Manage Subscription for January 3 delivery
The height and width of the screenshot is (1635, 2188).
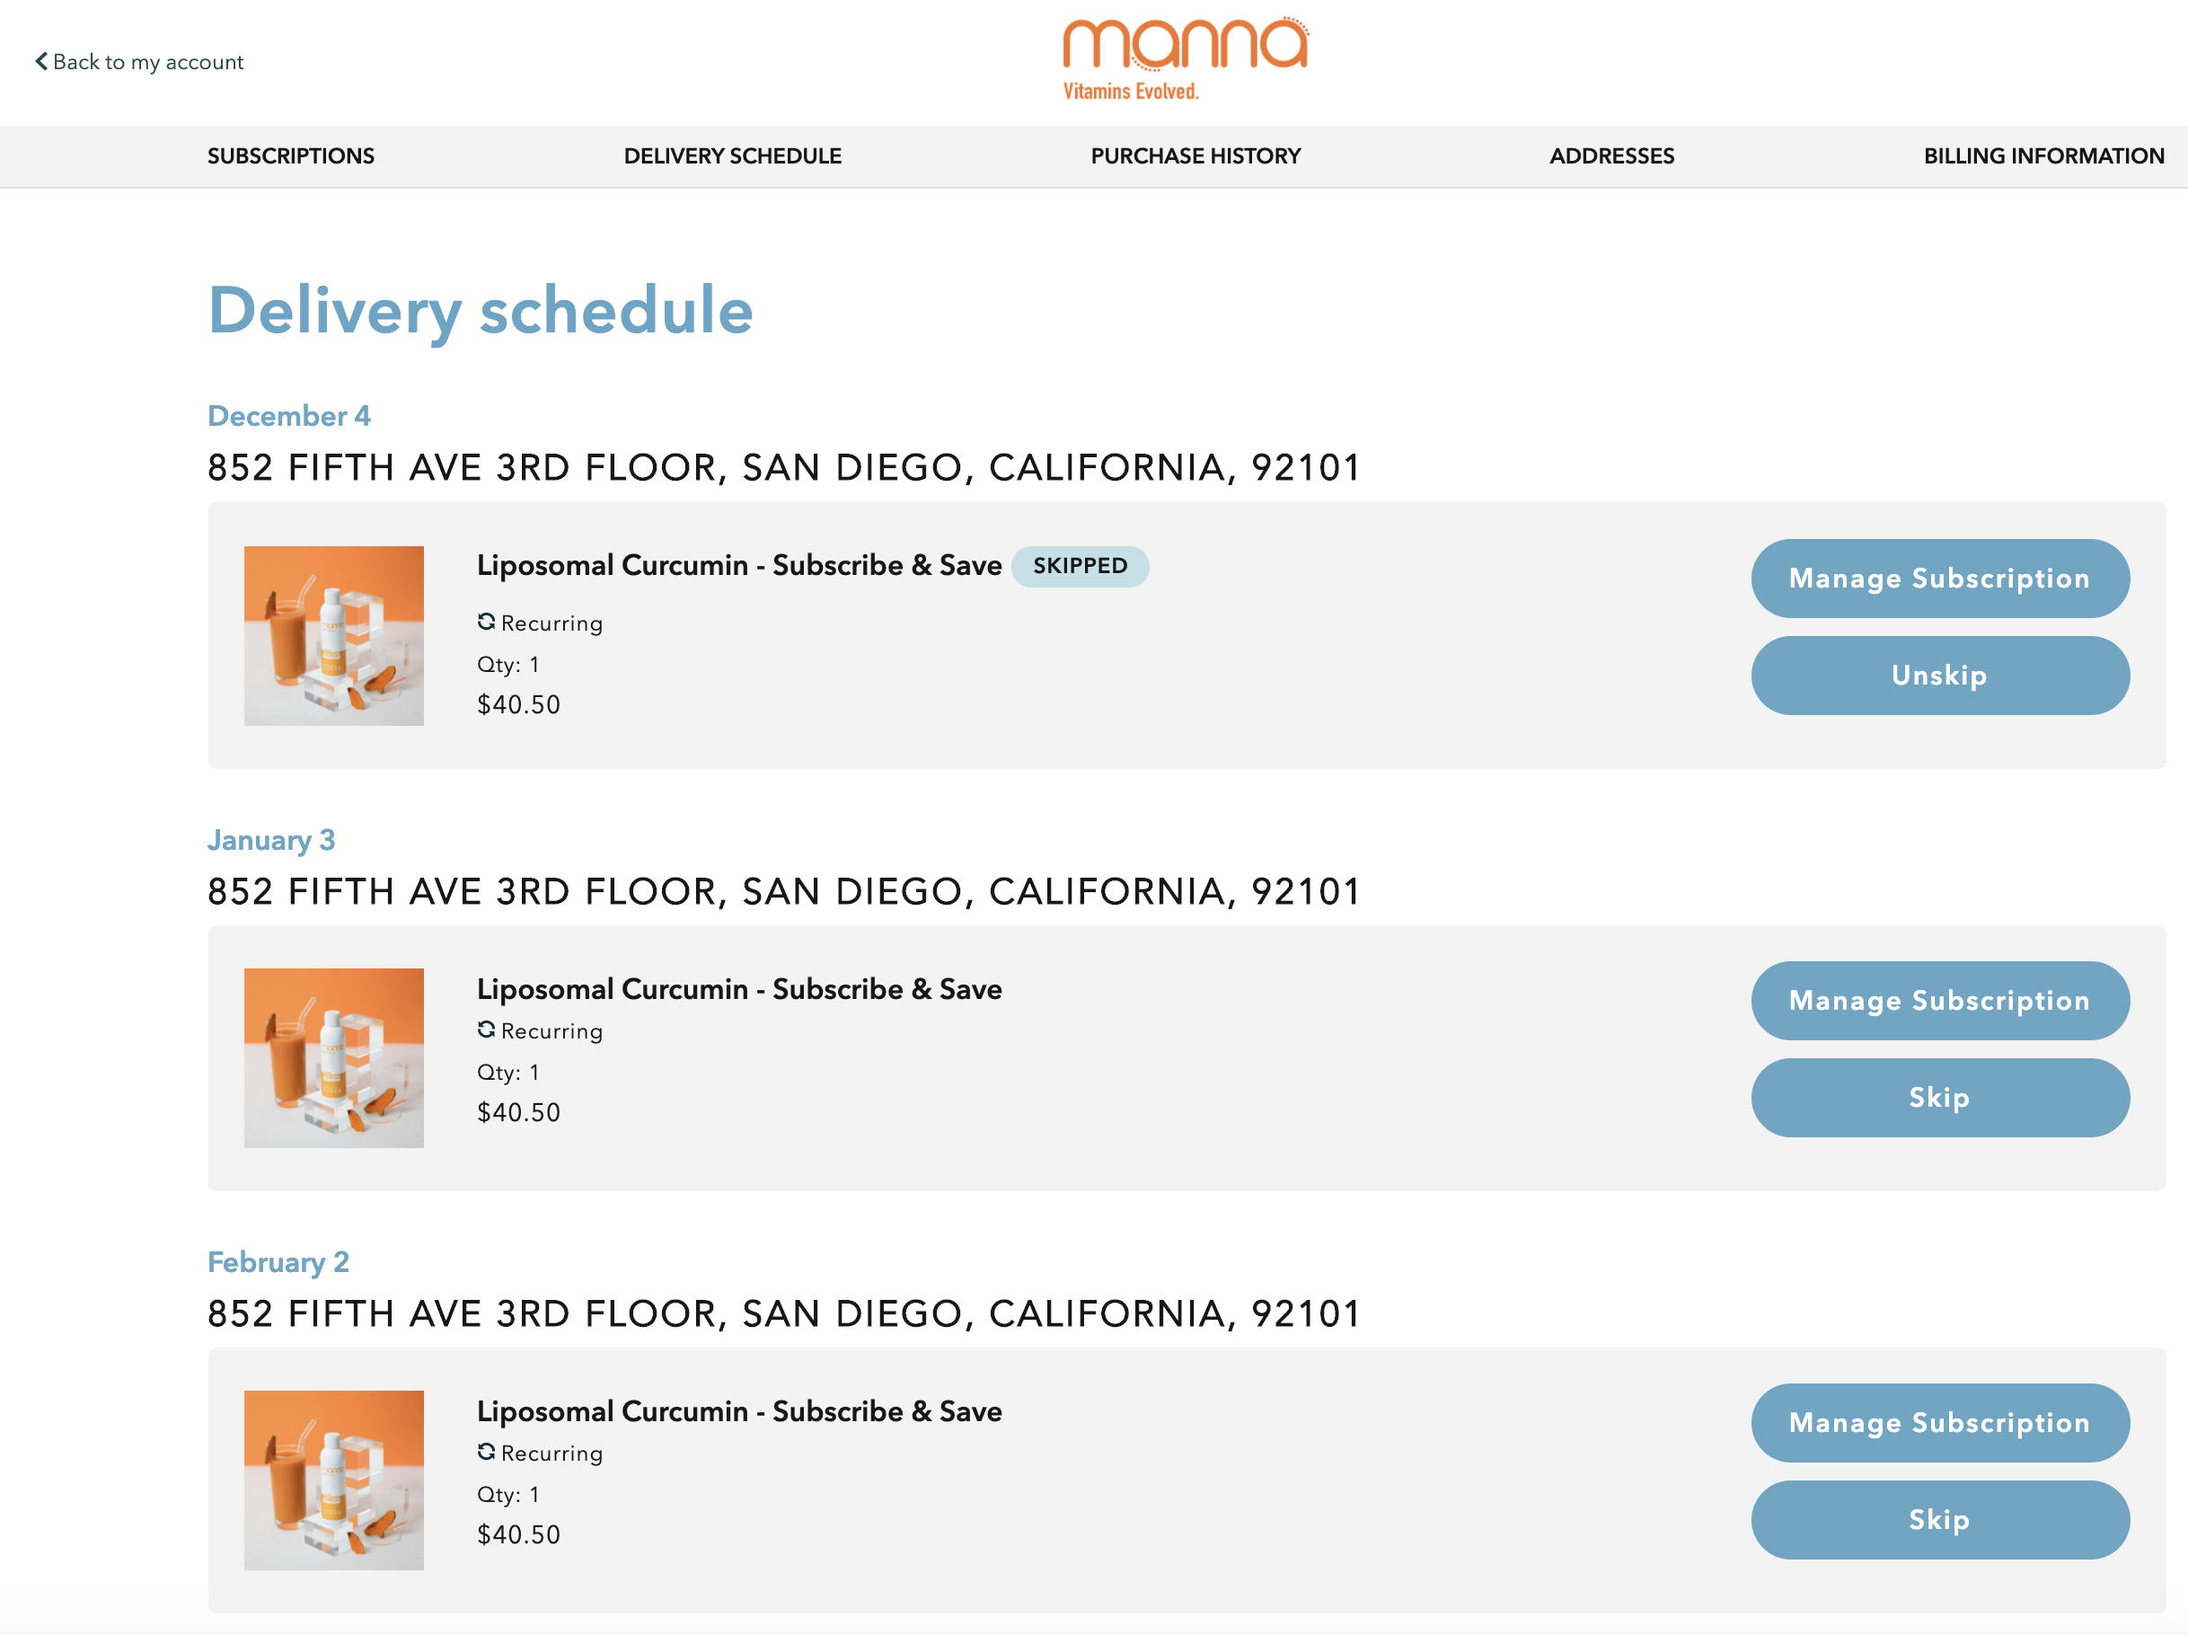(x=1940, y=1001)
